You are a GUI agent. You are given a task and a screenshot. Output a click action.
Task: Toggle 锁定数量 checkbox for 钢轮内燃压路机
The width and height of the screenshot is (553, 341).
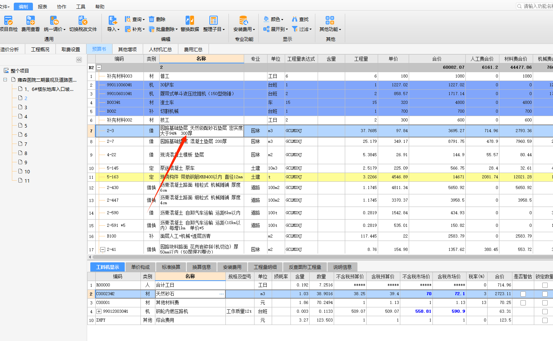(x=545, y=312)
